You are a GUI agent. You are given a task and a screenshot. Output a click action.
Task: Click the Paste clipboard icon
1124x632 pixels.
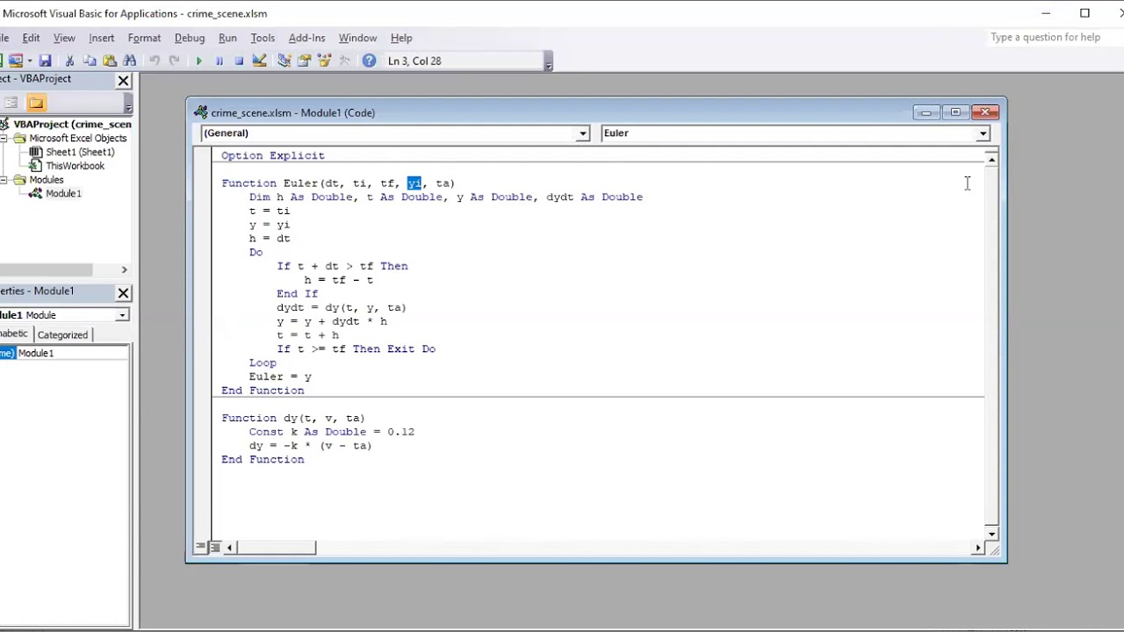[x=110, y=61]
